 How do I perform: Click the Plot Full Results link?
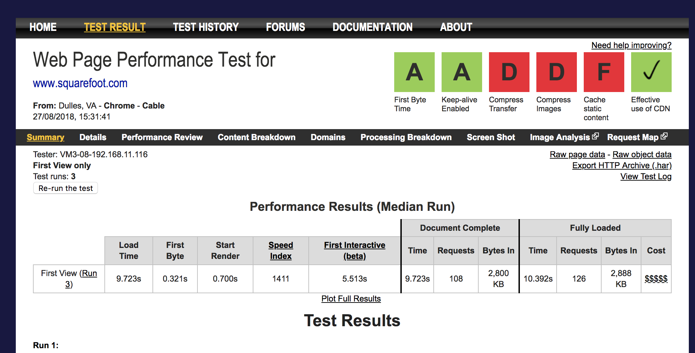[x=351, y=299]
